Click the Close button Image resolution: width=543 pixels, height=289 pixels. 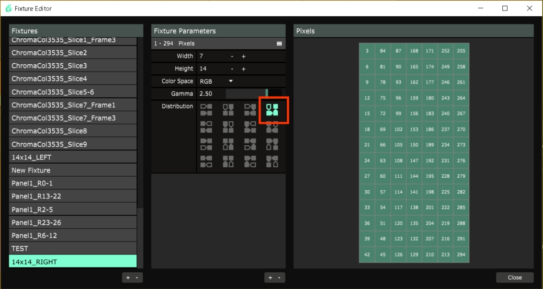515,278
